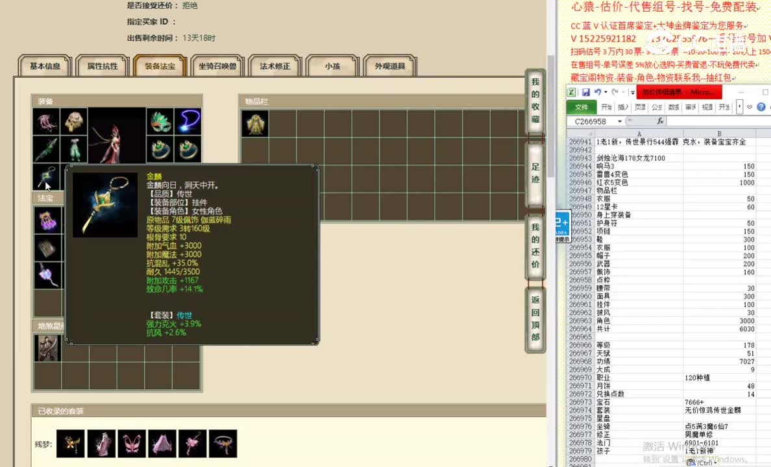Viewport: 771px width, 467px height.
Task: Open the 视图 ribbon tab in Excel
Action: pyautogui.click(x=707, y=107)
